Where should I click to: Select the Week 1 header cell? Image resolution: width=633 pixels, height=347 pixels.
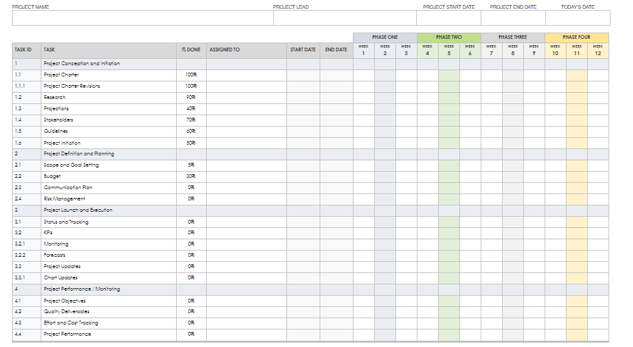coord(364,51)
